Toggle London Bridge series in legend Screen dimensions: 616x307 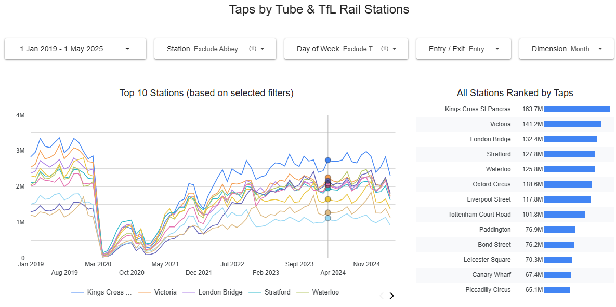tap(213, 292)
